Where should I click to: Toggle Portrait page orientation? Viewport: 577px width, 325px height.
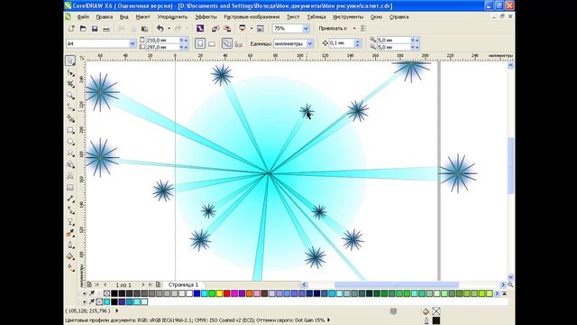(x=200, y=43)
